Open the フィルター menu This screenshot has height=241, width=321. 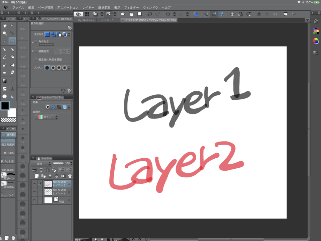point(131,7)
